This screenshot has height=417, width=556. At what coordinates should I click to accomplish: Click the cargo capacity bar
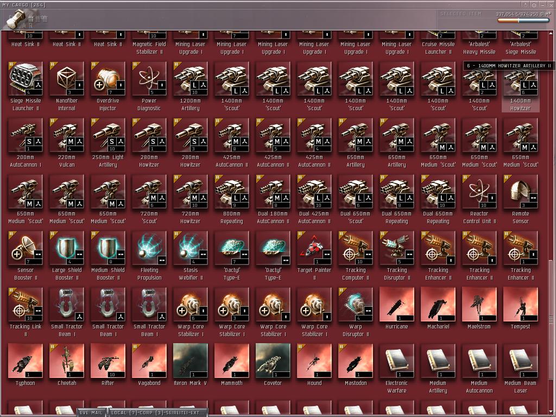tap(523, 21)
